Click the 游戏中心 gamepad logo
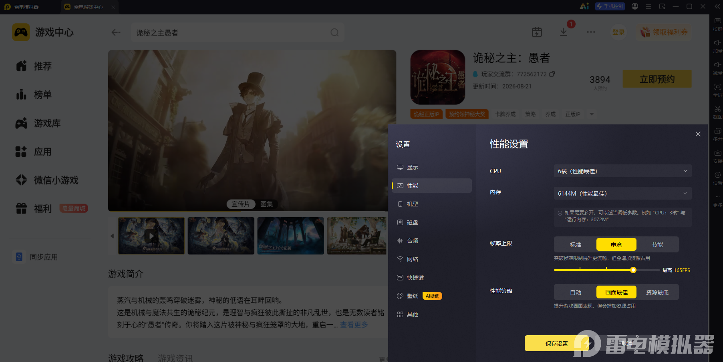Screen dimensions: 723x362 coord(21,32)
